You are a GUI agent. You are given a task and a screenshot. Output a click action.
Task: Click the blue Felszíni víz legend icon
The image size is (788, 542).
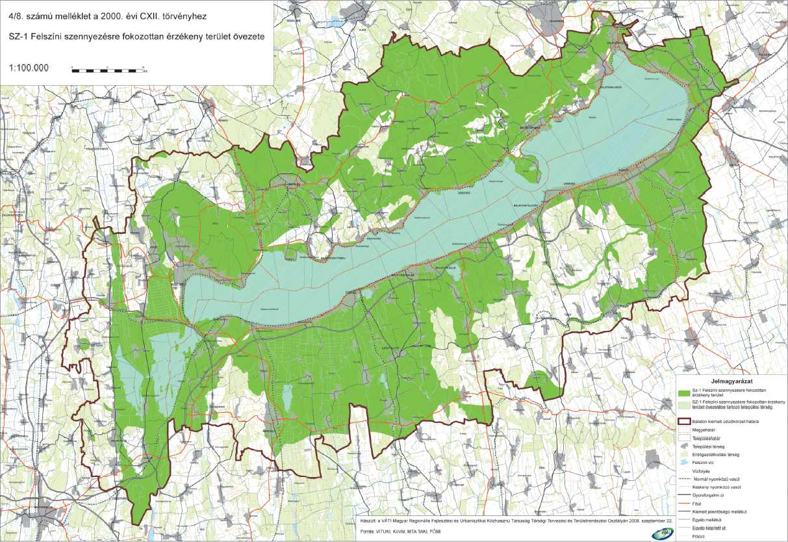coord(683,463)
